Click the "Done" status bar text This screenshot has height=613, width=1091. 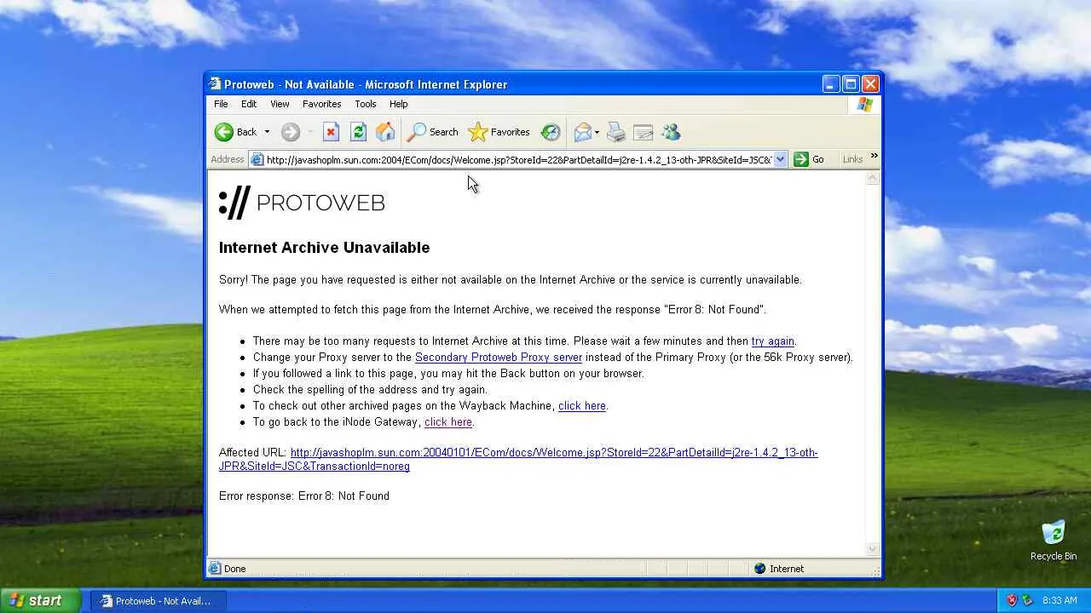(234, 569)
